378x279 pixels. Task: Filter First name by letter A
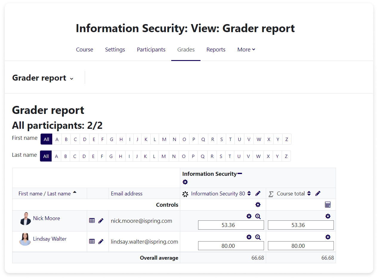[x=57, y=139]
